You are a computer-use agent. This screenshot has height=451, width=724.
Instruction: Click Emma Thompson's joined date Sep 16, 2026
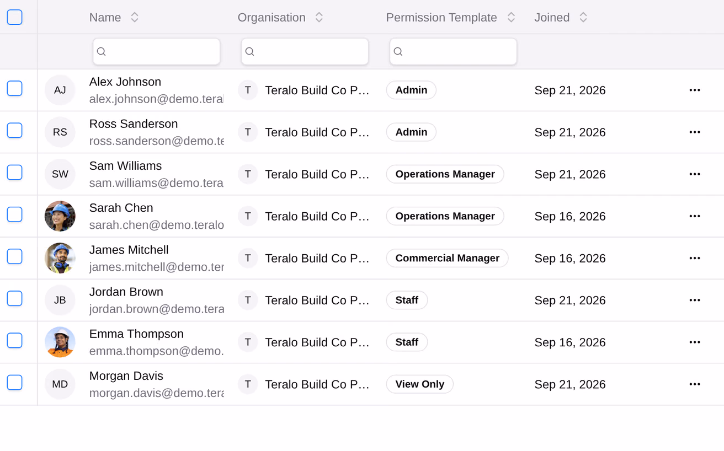(x=570, y=342)
